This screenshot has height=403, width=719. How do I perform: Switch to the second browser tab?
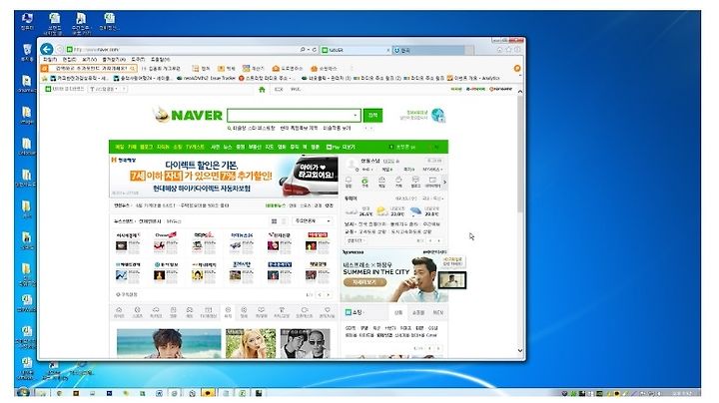tap(428, 50)
